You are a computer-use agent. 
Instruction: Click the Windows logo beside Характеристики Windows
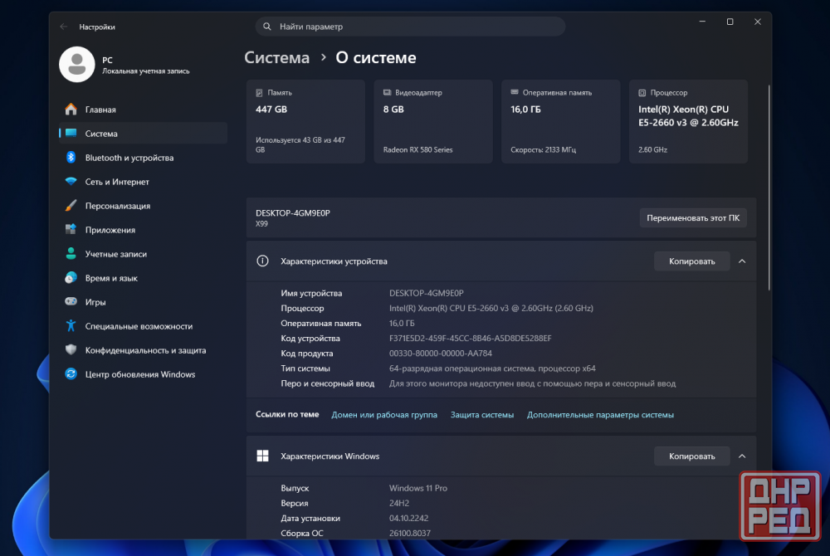tap(262, 456)
